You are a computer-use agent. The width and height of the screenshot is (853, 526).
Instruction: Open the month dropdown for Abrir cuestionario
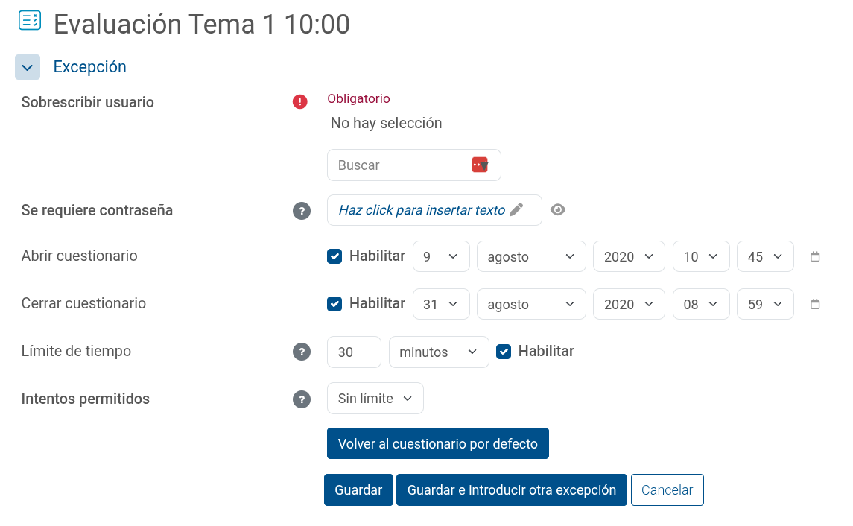(531, 256)
